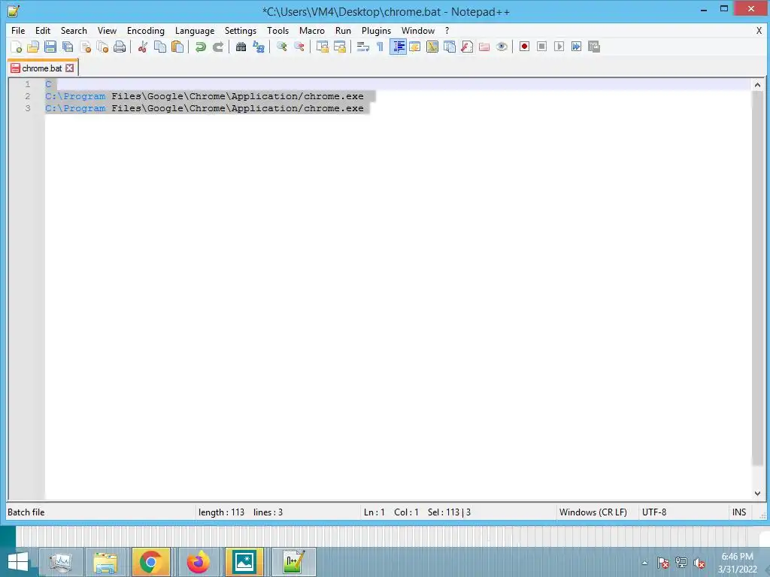
Task: Open the Macro menu
Action: (x=312, y=30)
